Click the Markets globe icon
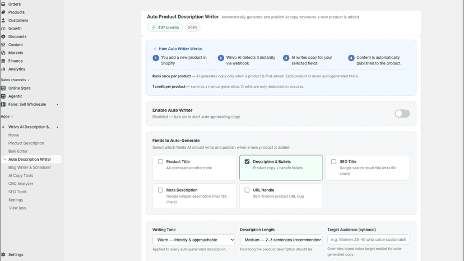Viewport: 464px width, 261px height. click(3, 53)
